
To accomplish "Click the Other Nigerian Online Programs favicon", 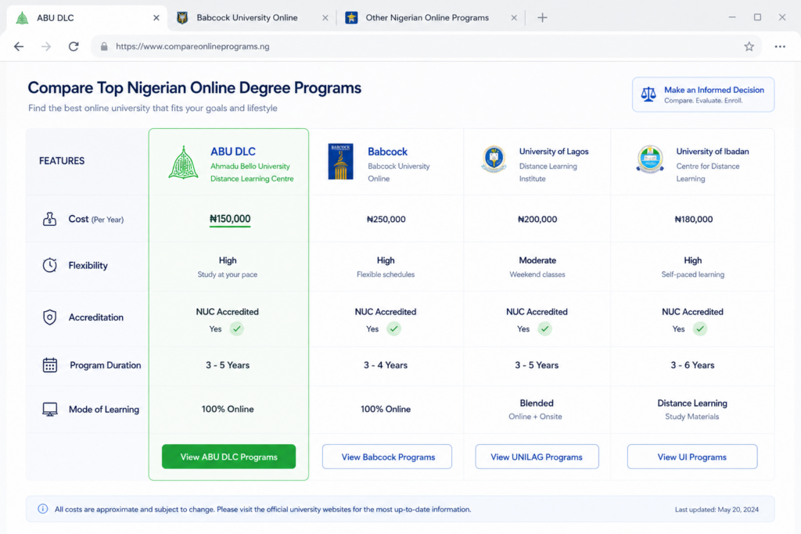I will point(351,18).
